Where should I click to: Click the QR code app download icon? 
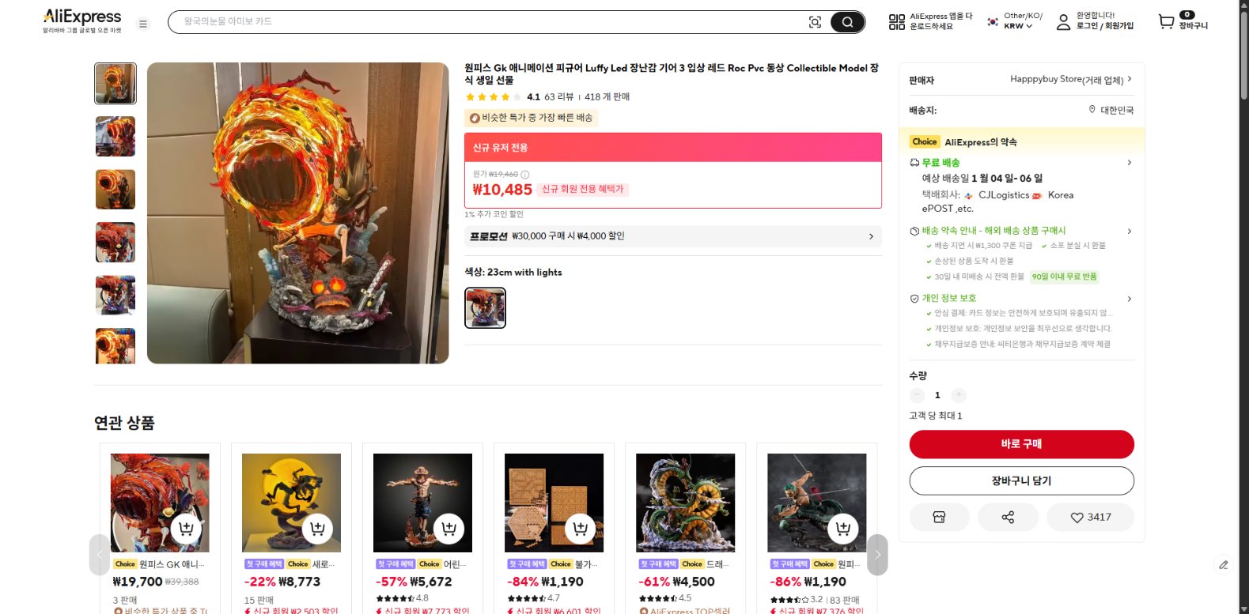[896, 22]
